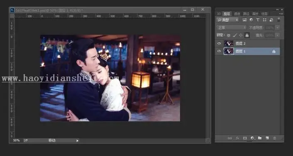293x156 pixels.
Task: Select the 图层 1 layer thumbnail
Action: click(x=229, y=51)
